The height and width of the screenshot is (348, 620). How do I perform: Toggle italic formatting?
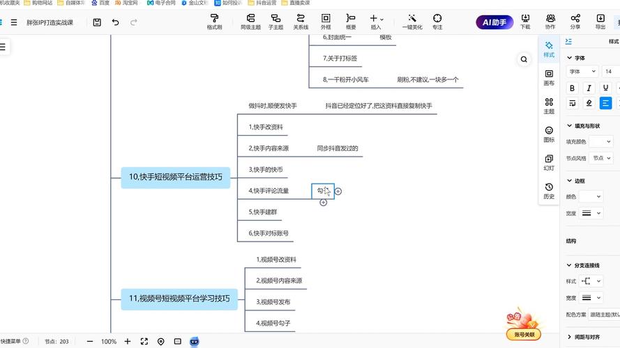(x=589, y=88)
